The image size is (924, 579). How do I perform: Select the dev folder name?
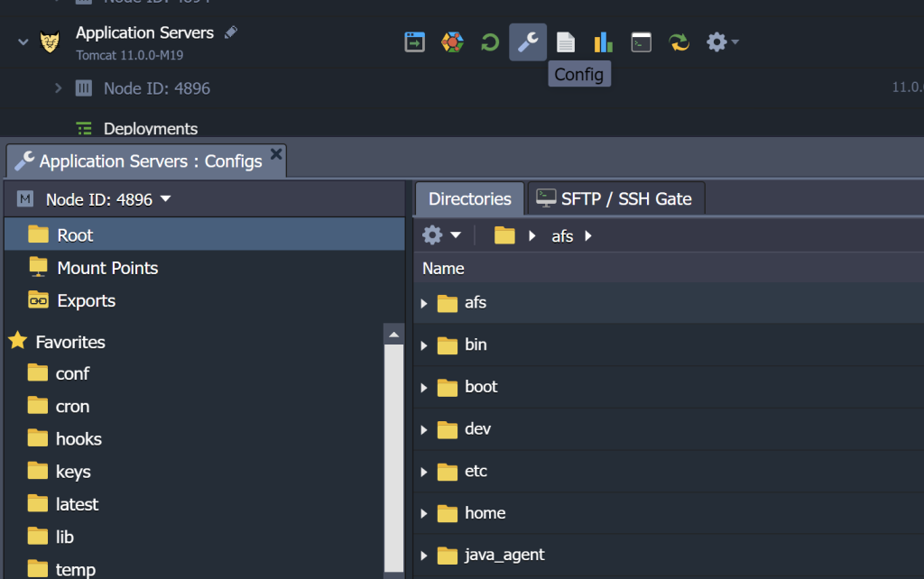(x=477, y=428)
